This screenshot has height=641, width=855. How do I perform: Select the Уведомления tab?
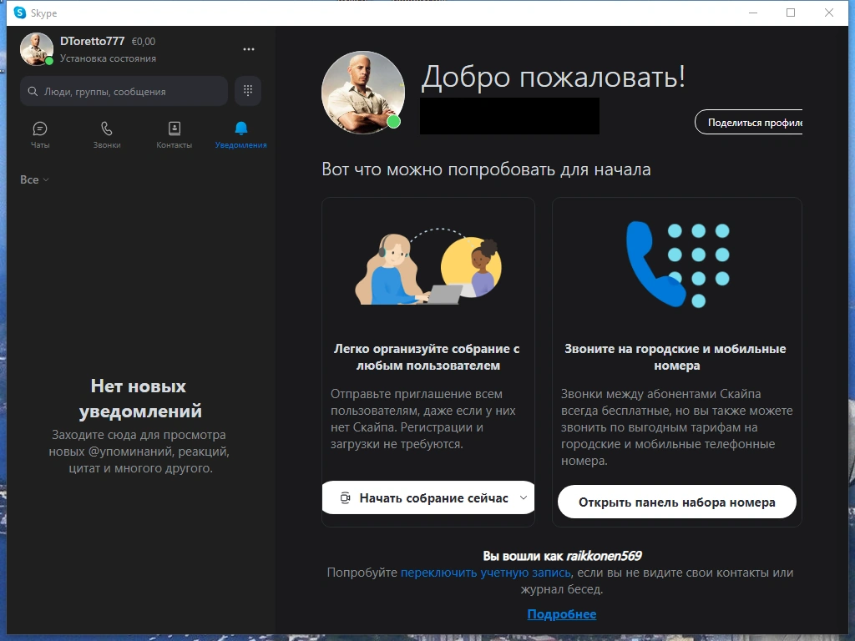(241, 134)
